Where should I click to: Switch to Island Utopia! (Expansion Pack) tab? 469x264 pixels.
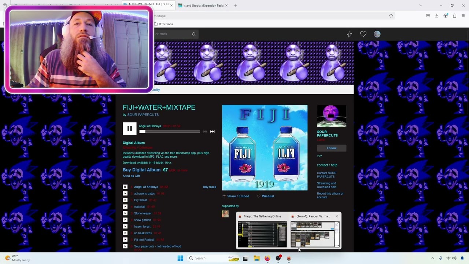[x=203, y=5]
